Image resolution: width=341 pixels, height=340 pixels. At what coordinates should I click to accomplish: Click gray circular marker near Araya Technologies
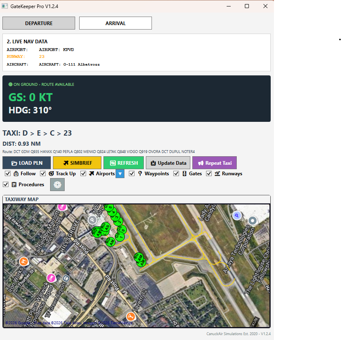pyautogui.click(x=253, y=221)
